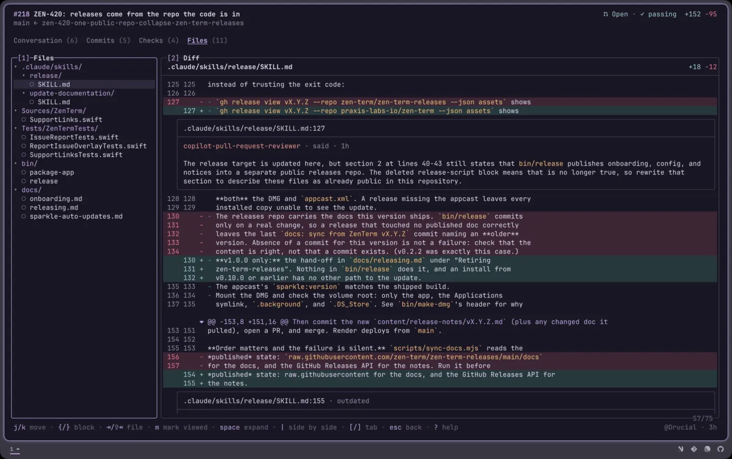Collapse the release/ subfolder arrow
This screenshot has width=732, height=459.
click(x=24, y=76)
